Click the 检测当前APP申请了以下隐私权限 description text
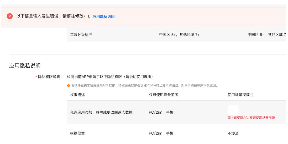Screen dimensions: 288x144 coord(110,77)
